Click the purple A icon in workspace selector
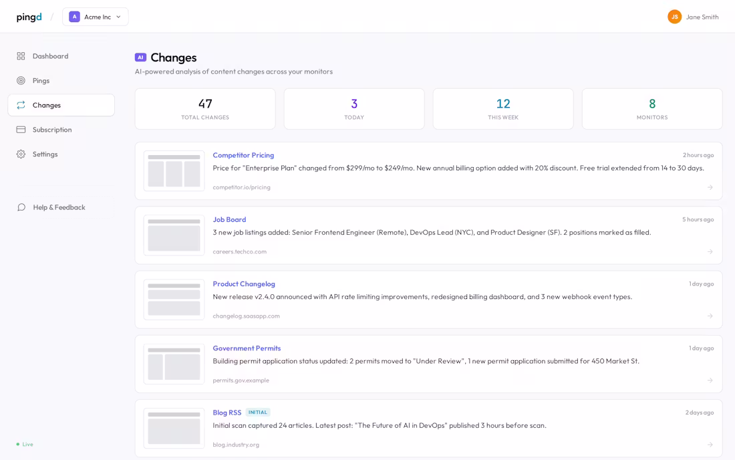The width and height of the screenshot is (735, 460). [74, 16]
